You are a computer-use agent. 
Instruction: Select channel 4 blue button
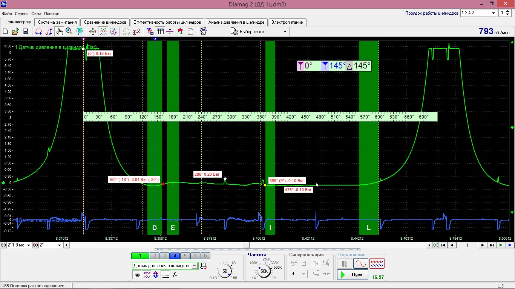click(x=175, y=256)
